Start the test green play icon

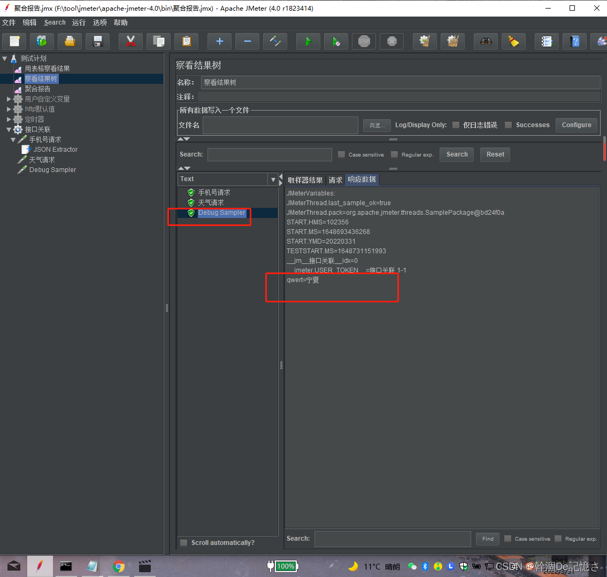[x=308, y=41]
